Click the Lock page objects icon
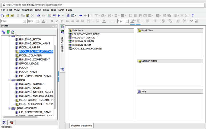Screen dimensions: 206x129 coord(68,15)
